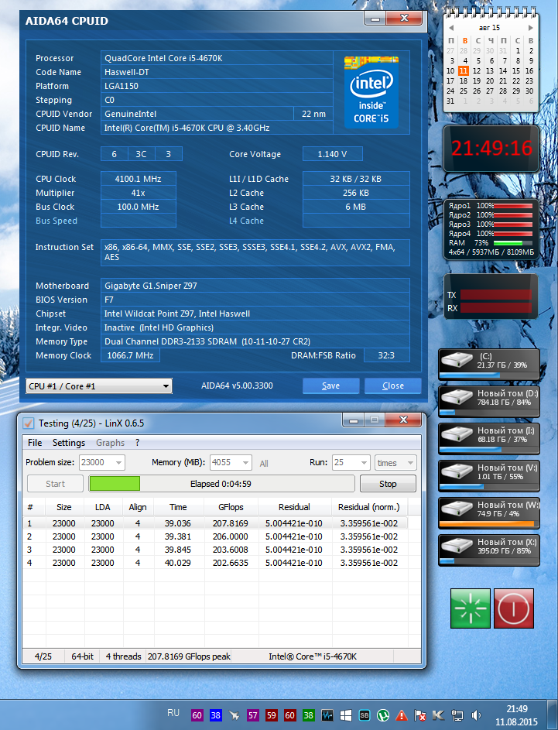Open the CPU #1 / Core #1 dropdown
This screenshot has height=730, width=558.
tap(98, 386)
